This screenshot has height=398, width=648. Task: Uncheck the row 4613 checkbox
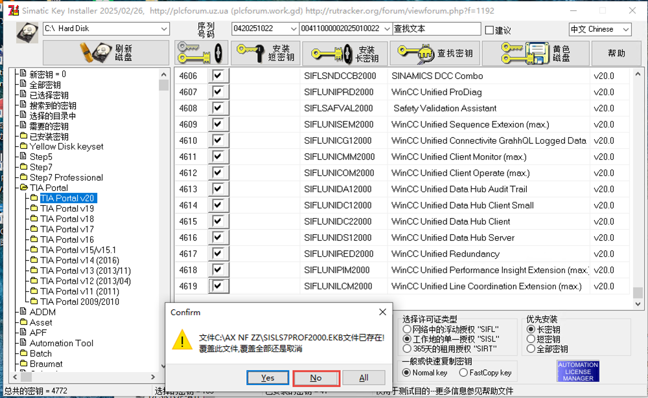coord(217,189)
